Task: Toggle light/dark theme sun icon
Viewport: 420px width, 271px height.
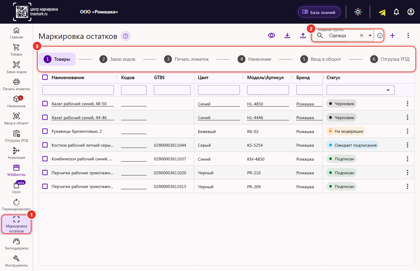Action: pos(358,12)
